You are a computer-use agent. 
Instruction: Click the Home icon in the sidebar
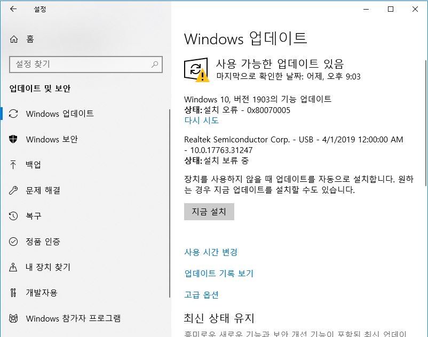click(14, 39)
